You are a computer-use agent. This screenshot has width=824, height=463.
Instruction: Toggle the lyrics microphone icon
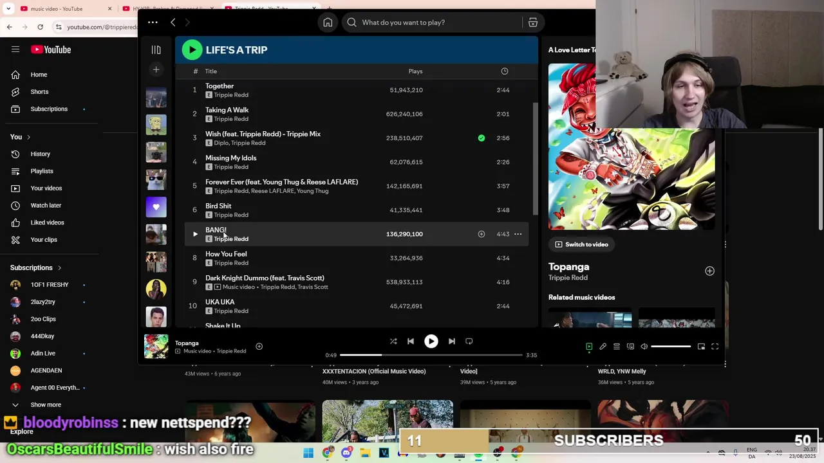coord(603,347)
